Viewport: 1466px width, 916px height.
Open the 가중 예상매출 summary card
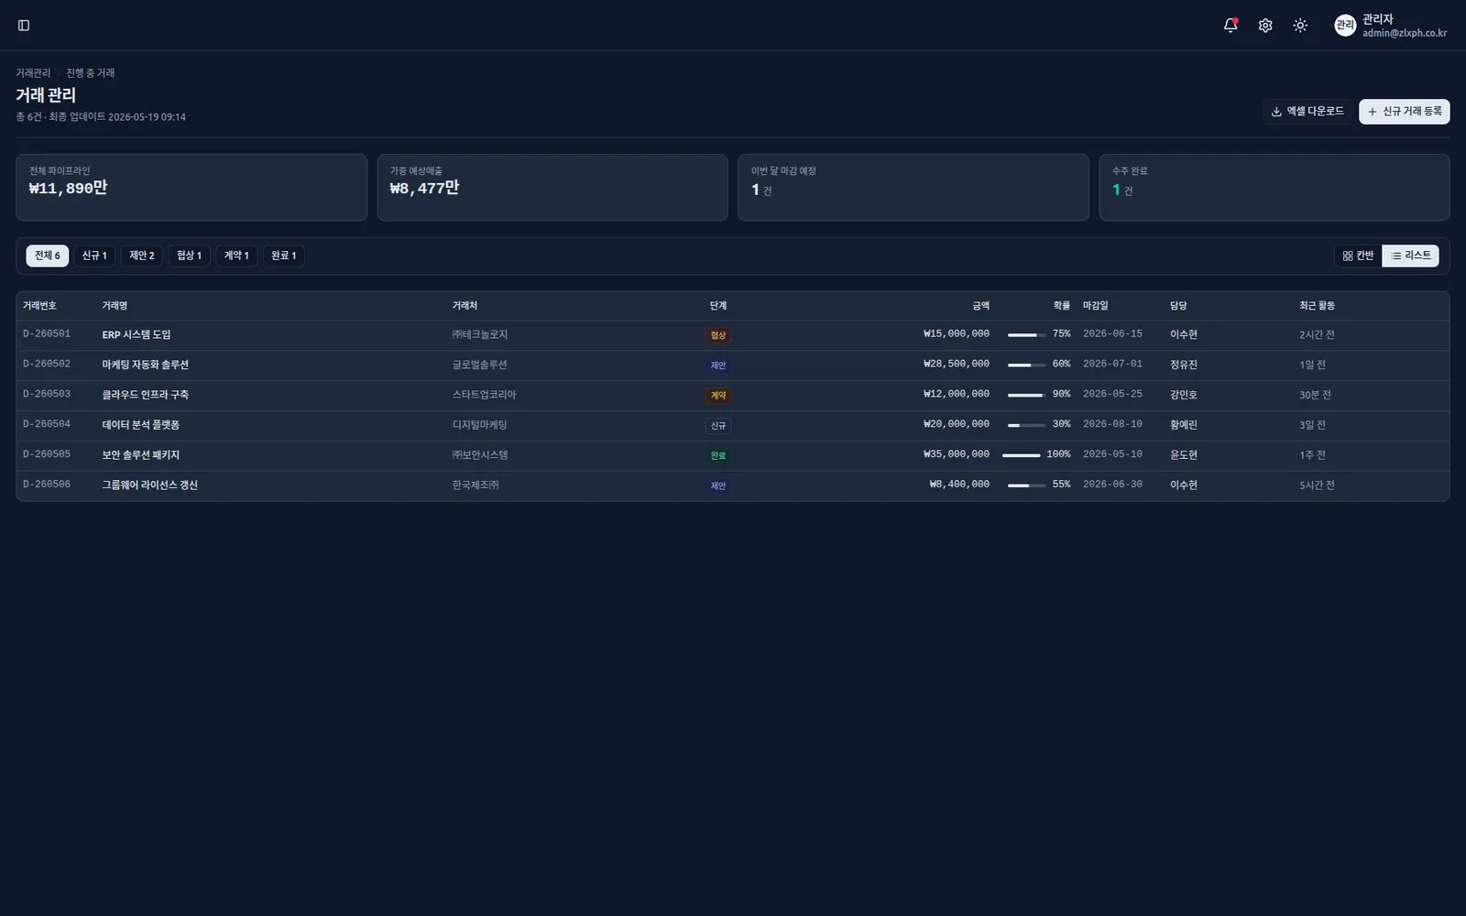tap(552, 188)
